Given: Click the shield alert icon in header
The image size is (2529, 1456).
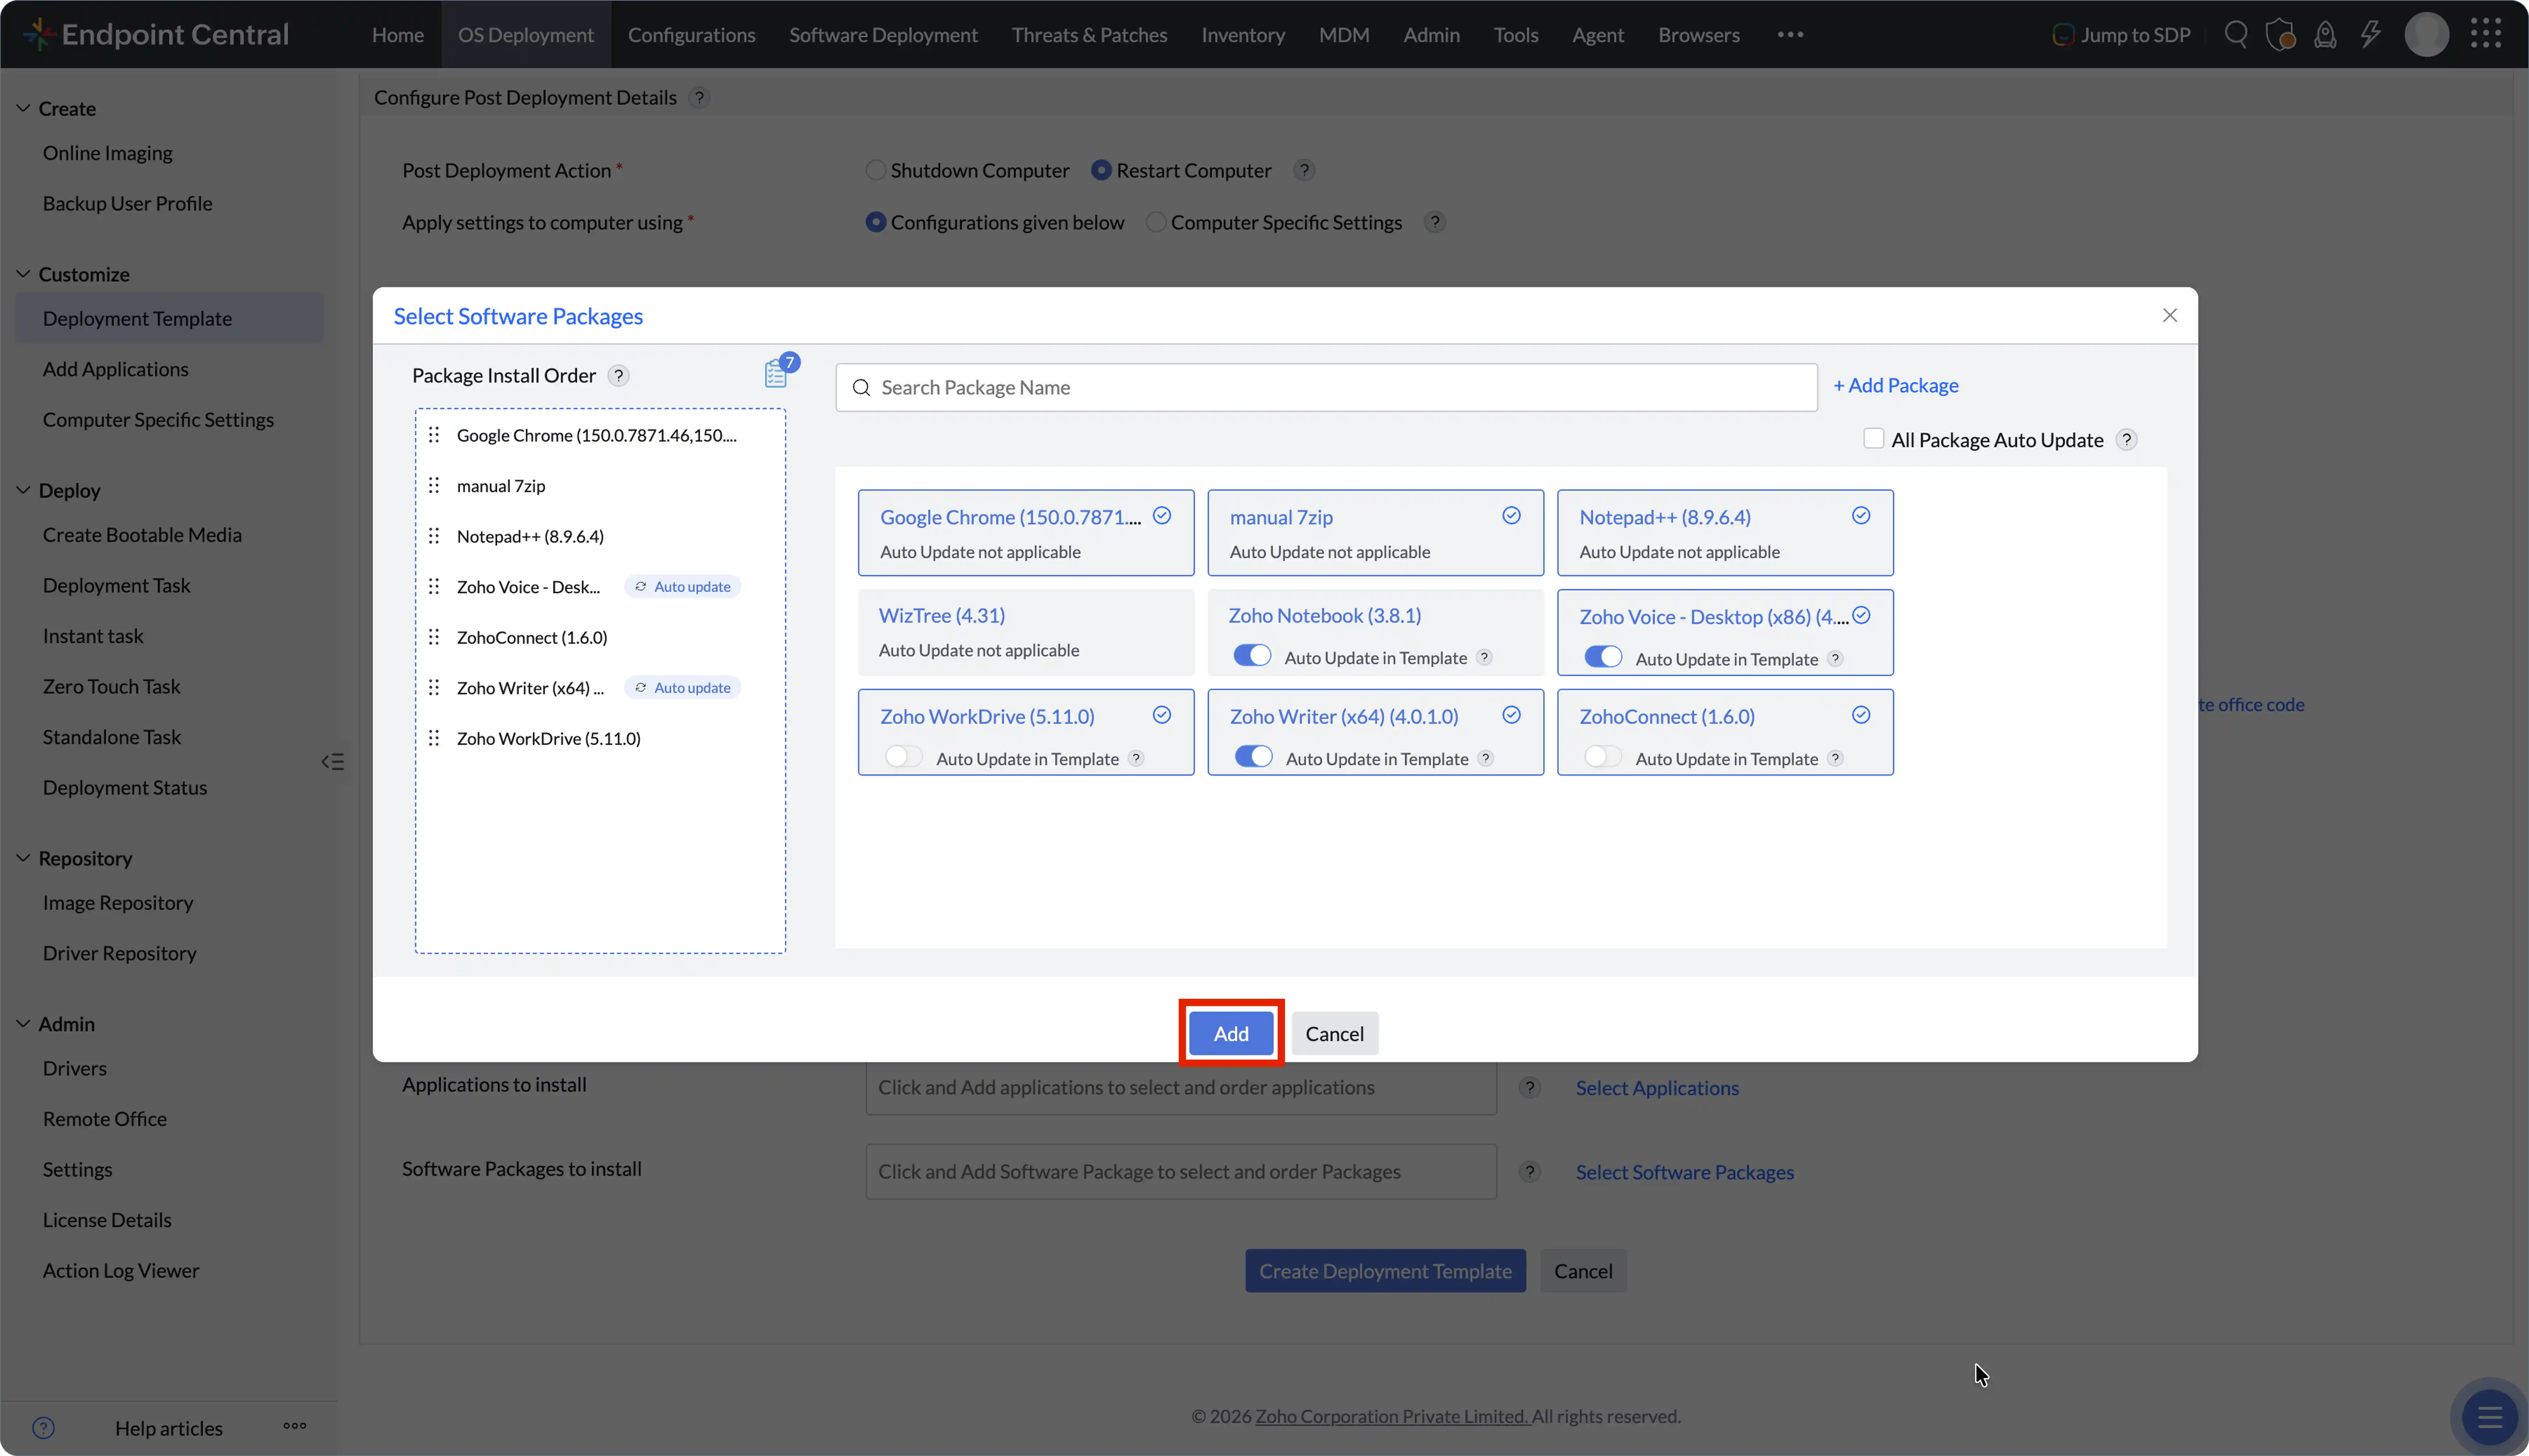Looking at the screenshot, I should coord(2280,35).
